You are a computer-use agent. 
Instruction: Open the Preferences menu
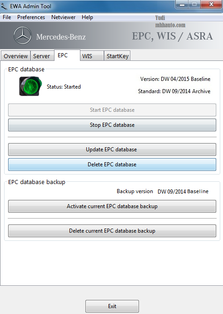31,17
